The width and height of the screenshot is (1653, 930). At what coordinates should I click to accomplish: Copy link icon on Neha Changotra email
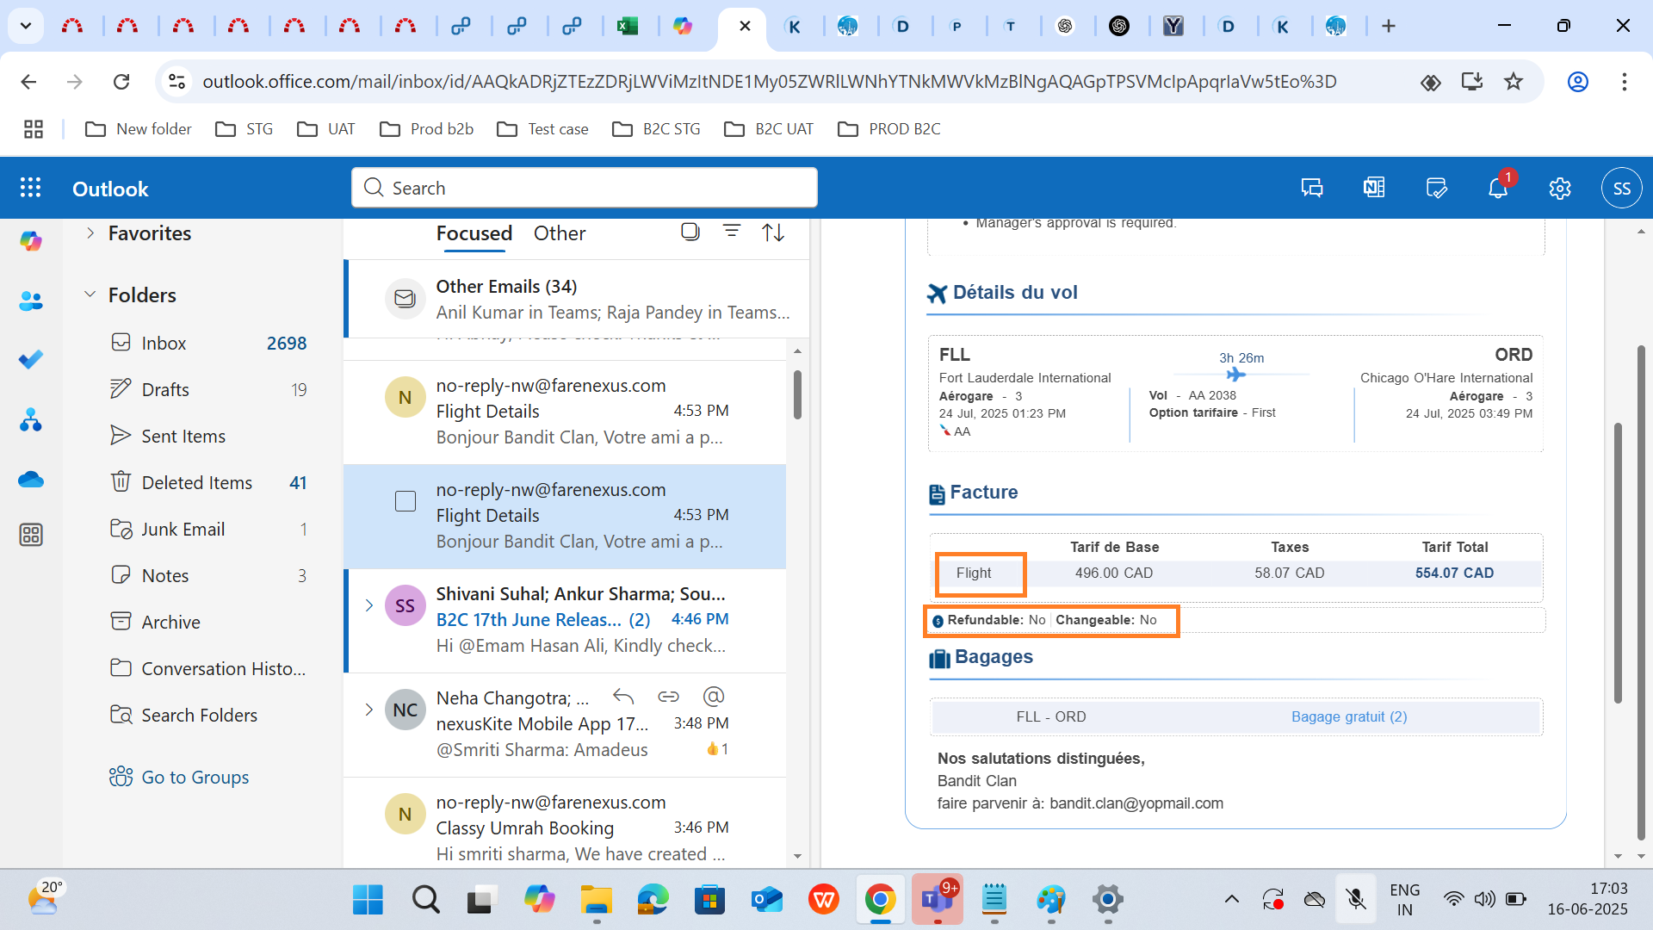(669, 697)
